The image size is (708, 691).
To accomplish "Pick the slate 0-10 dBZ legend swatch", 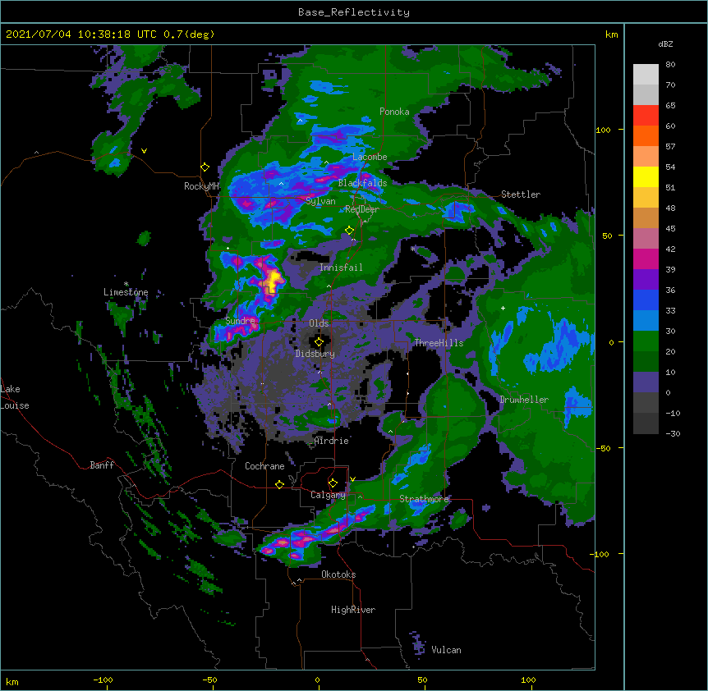I will click(x=646, y=382).
